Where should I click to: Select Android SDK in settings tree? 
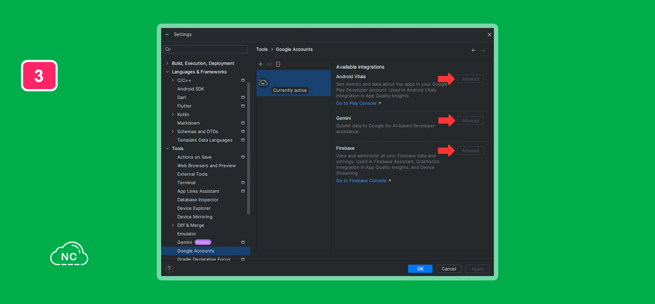coord(191,89)
